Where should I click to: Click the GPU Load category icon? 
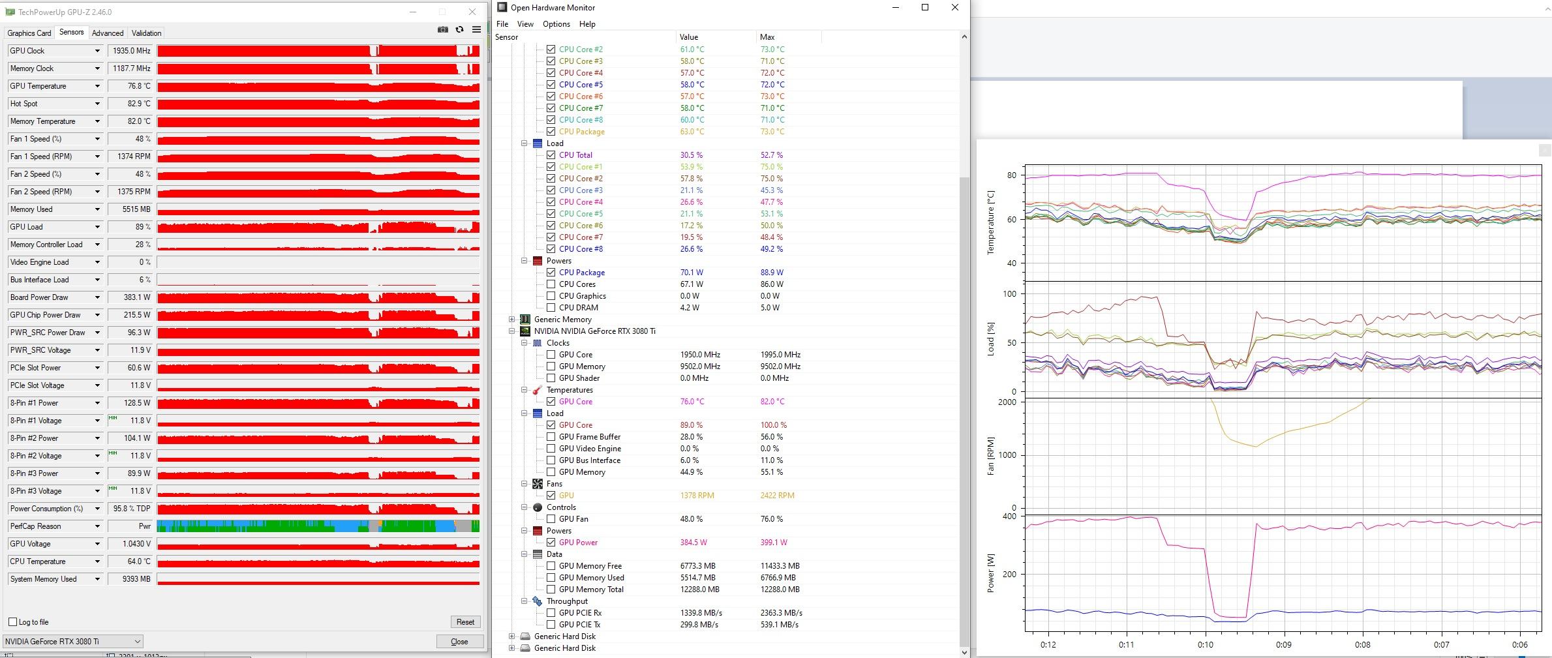(x=538, y=413)
